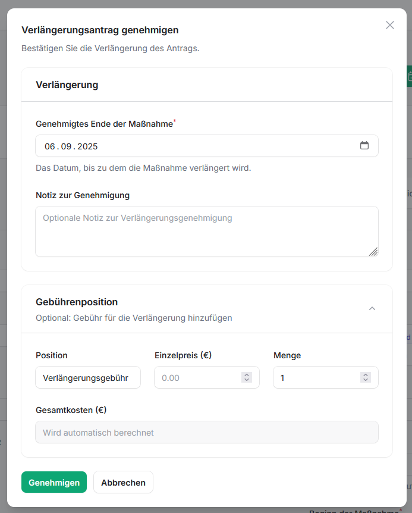
Task: Cancel with the Abbrechen button
Action: 123,483
